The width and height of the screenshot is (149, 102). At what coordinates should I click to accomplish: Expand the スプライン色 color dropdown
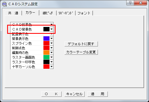[51, 43]
